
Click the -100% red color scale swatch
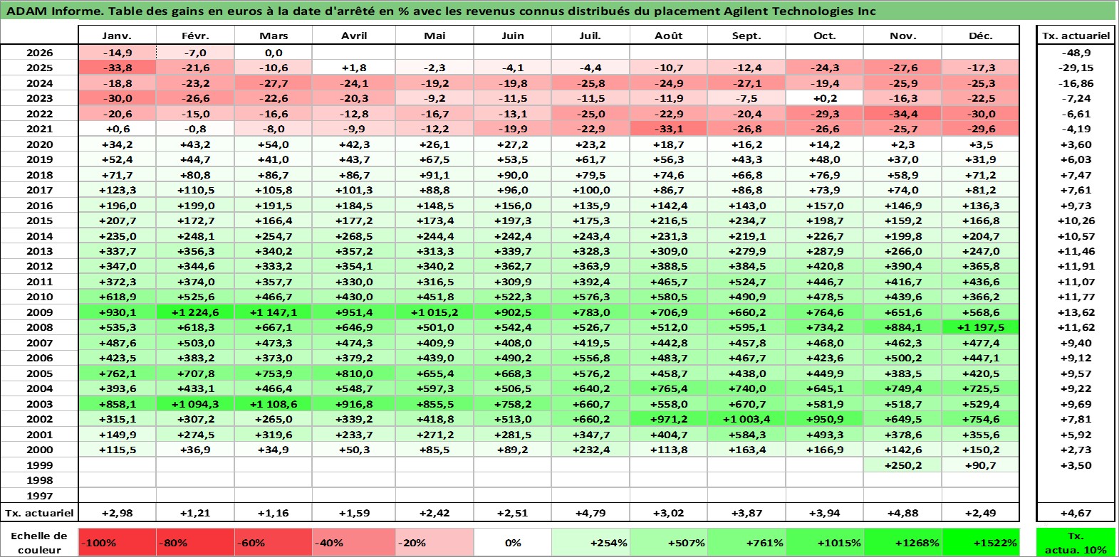tap(117, 542)
